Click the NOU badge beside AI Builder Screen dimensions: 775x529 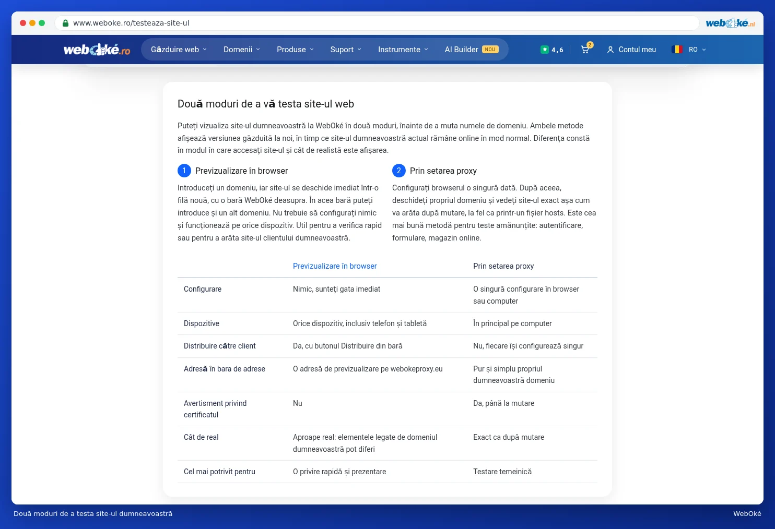pos(490,50)
